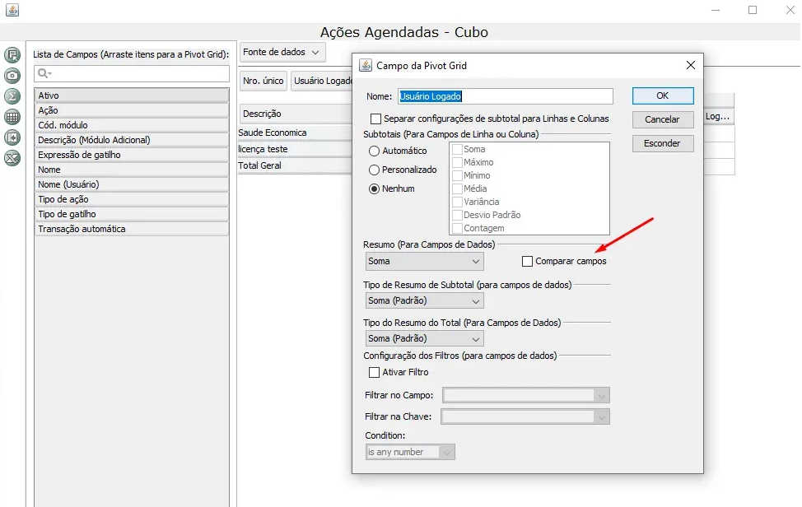This screenshot has width=802, height=507.
Task: Click the OK button
Action: 662,95
